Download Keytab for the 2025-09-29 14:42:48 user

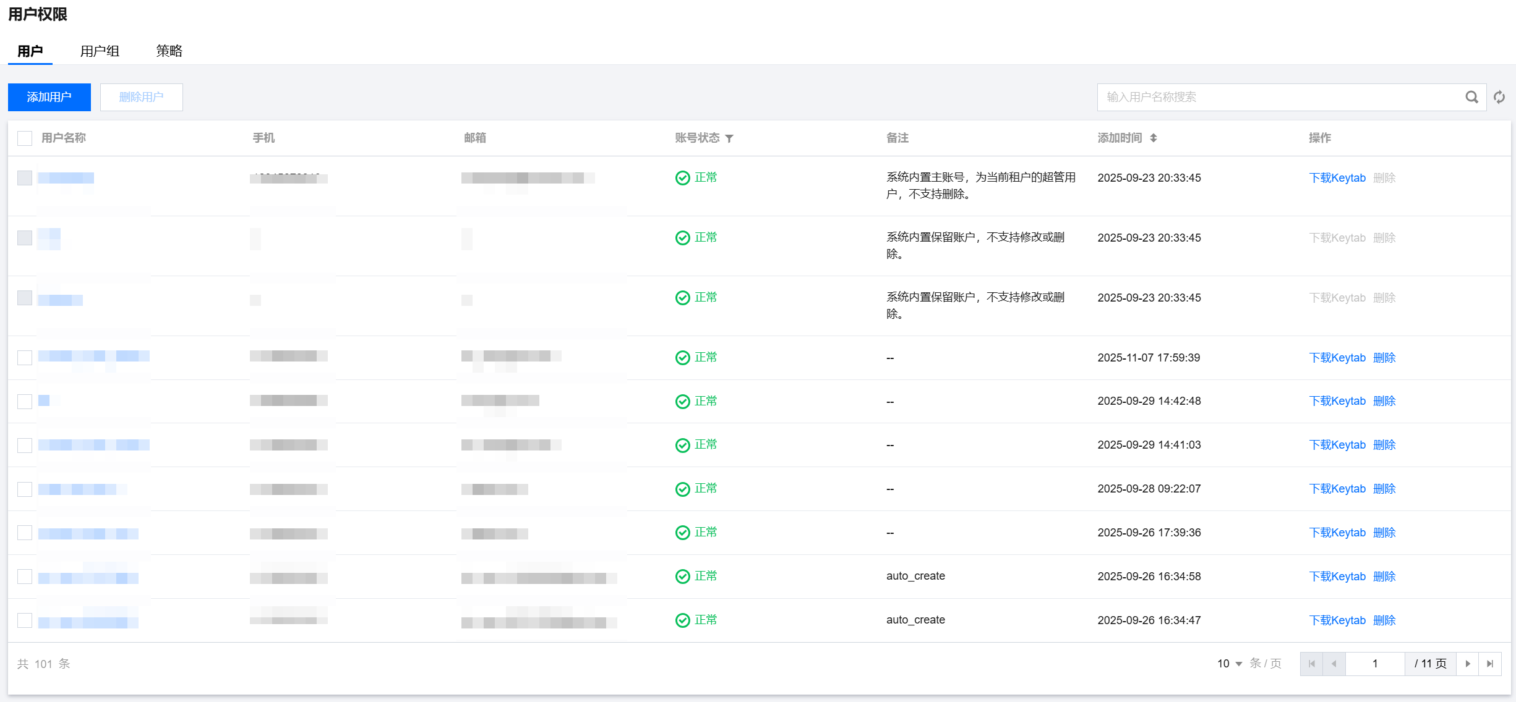(x=1337, y=401)
